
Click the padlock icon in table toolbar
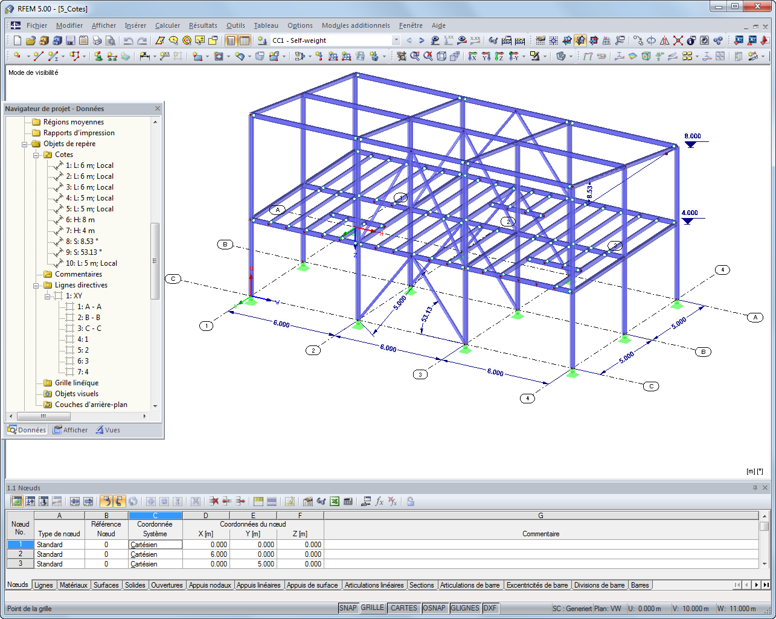pyautogui.click(x=411, y=501)
